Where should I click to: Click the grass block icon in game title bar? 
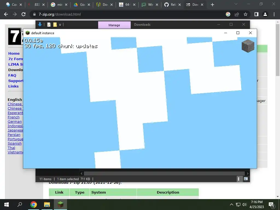click(28, 33)
